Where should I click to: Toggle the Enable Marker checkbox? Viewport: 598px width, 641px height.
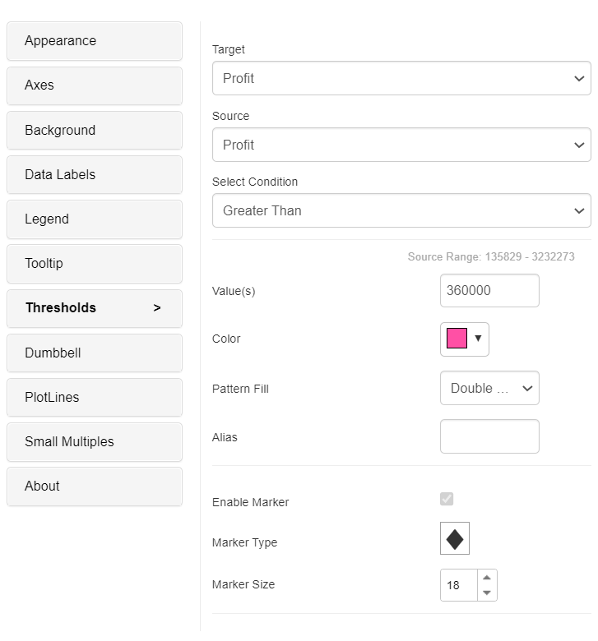coord(447,499)
